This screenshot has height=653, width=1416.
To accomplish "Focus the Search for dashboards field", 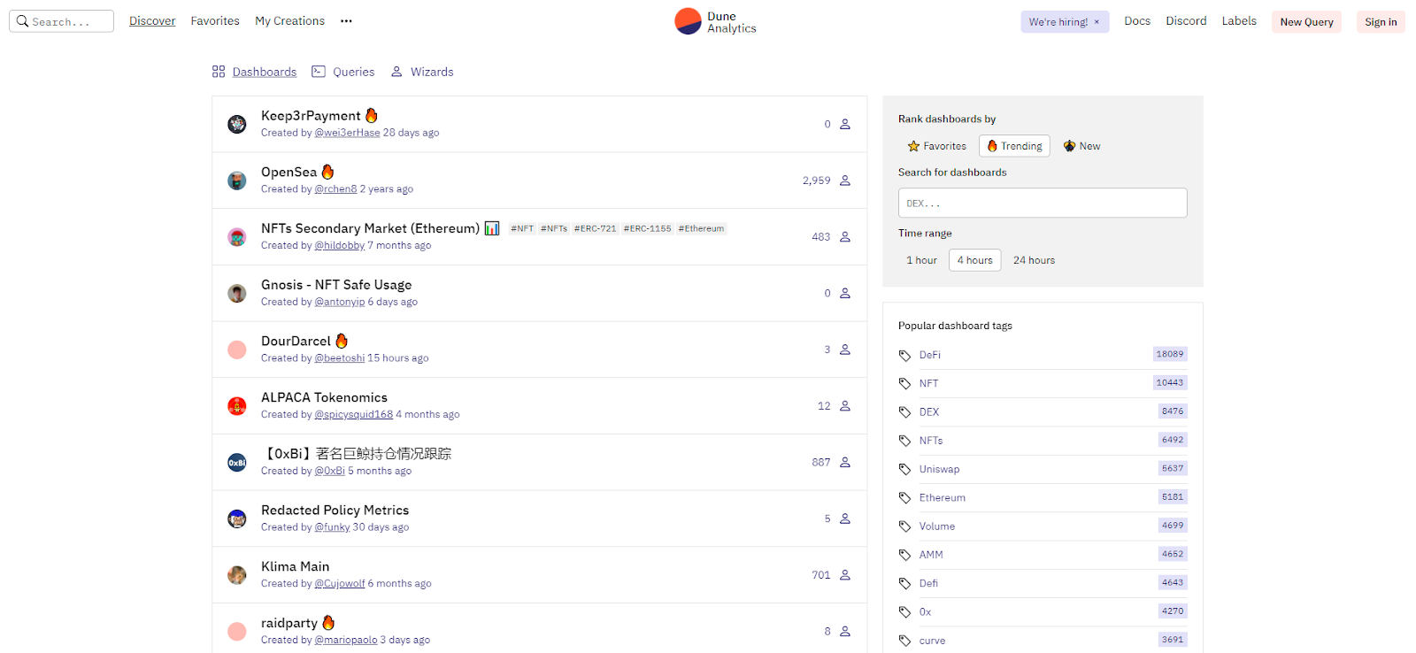I will click(1043, 203).
